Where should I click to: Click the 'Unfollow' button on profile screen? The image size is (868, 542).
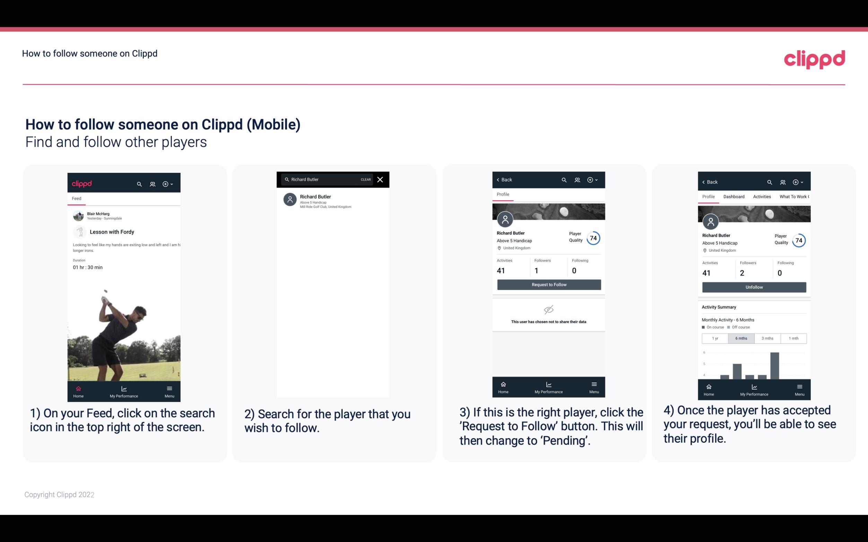(x=754, y=287)
